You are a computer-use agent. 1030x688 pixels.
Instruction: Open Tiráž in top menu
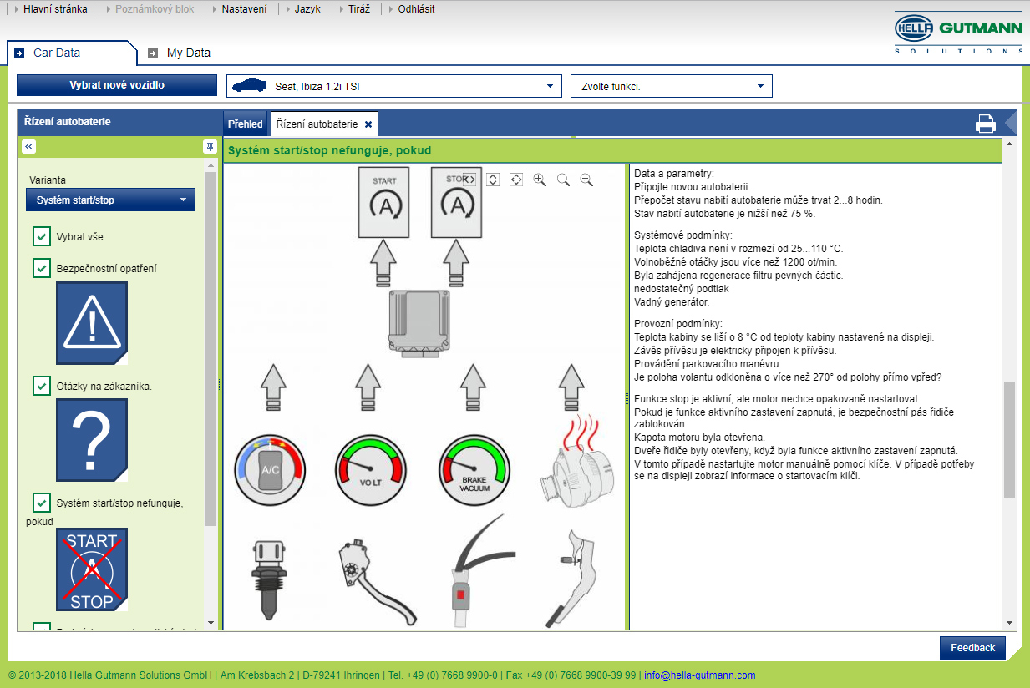pyautogui.click(x=359, y=9)
